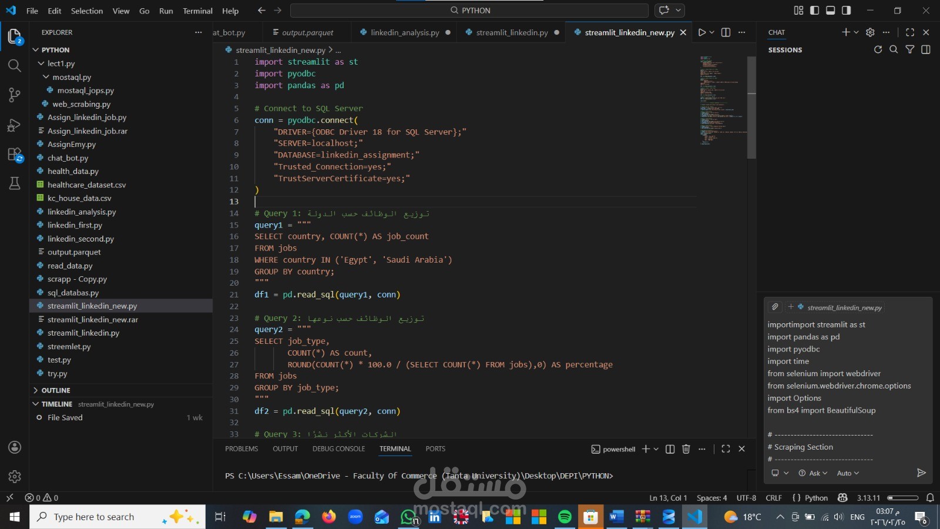This screenshot has width=940, height=529.
Task: Refresh the chat sessions list
Action: [878, 50]
